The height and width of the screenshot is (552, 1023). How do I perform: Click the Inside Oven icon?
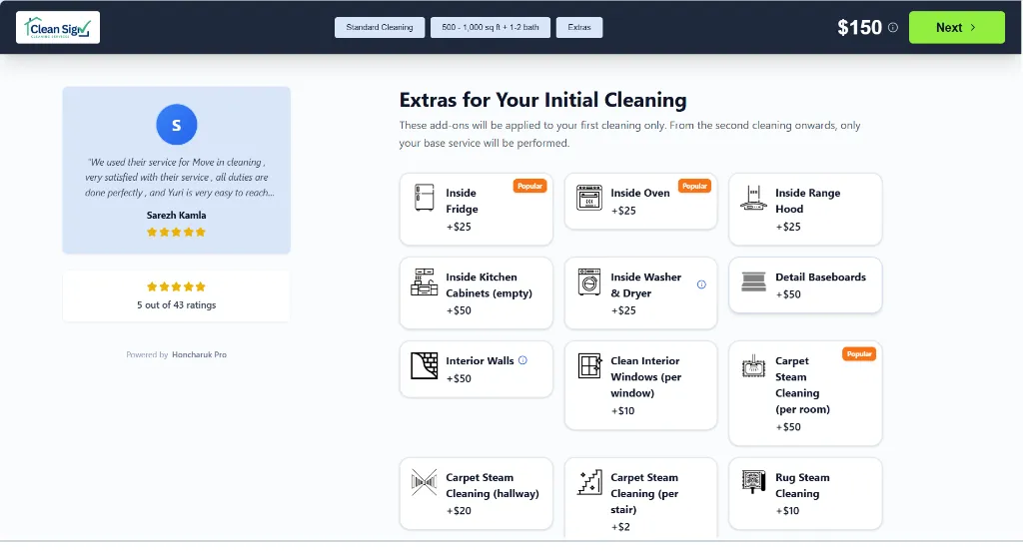(589, 198)
